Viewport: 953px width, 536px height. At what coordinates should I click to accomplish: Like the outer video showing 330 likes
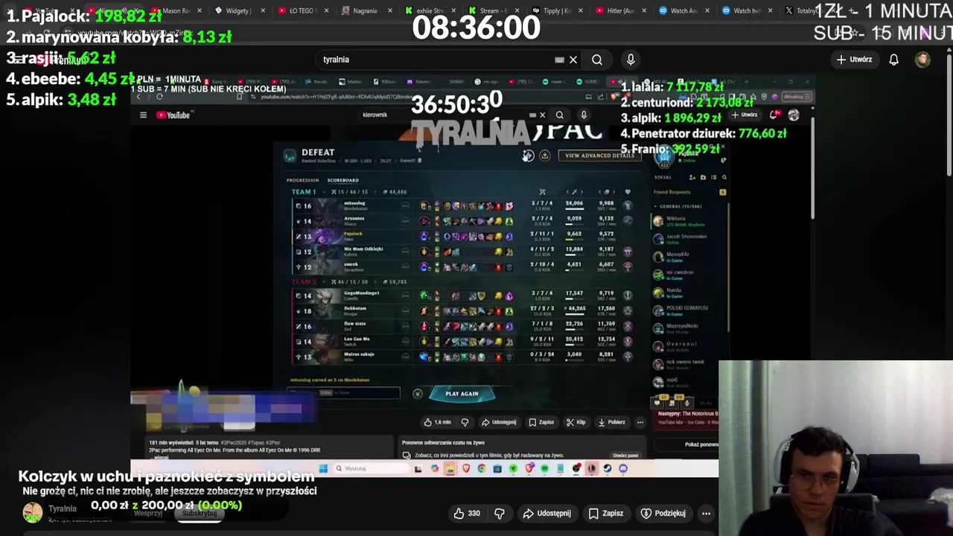coord(467,513)
